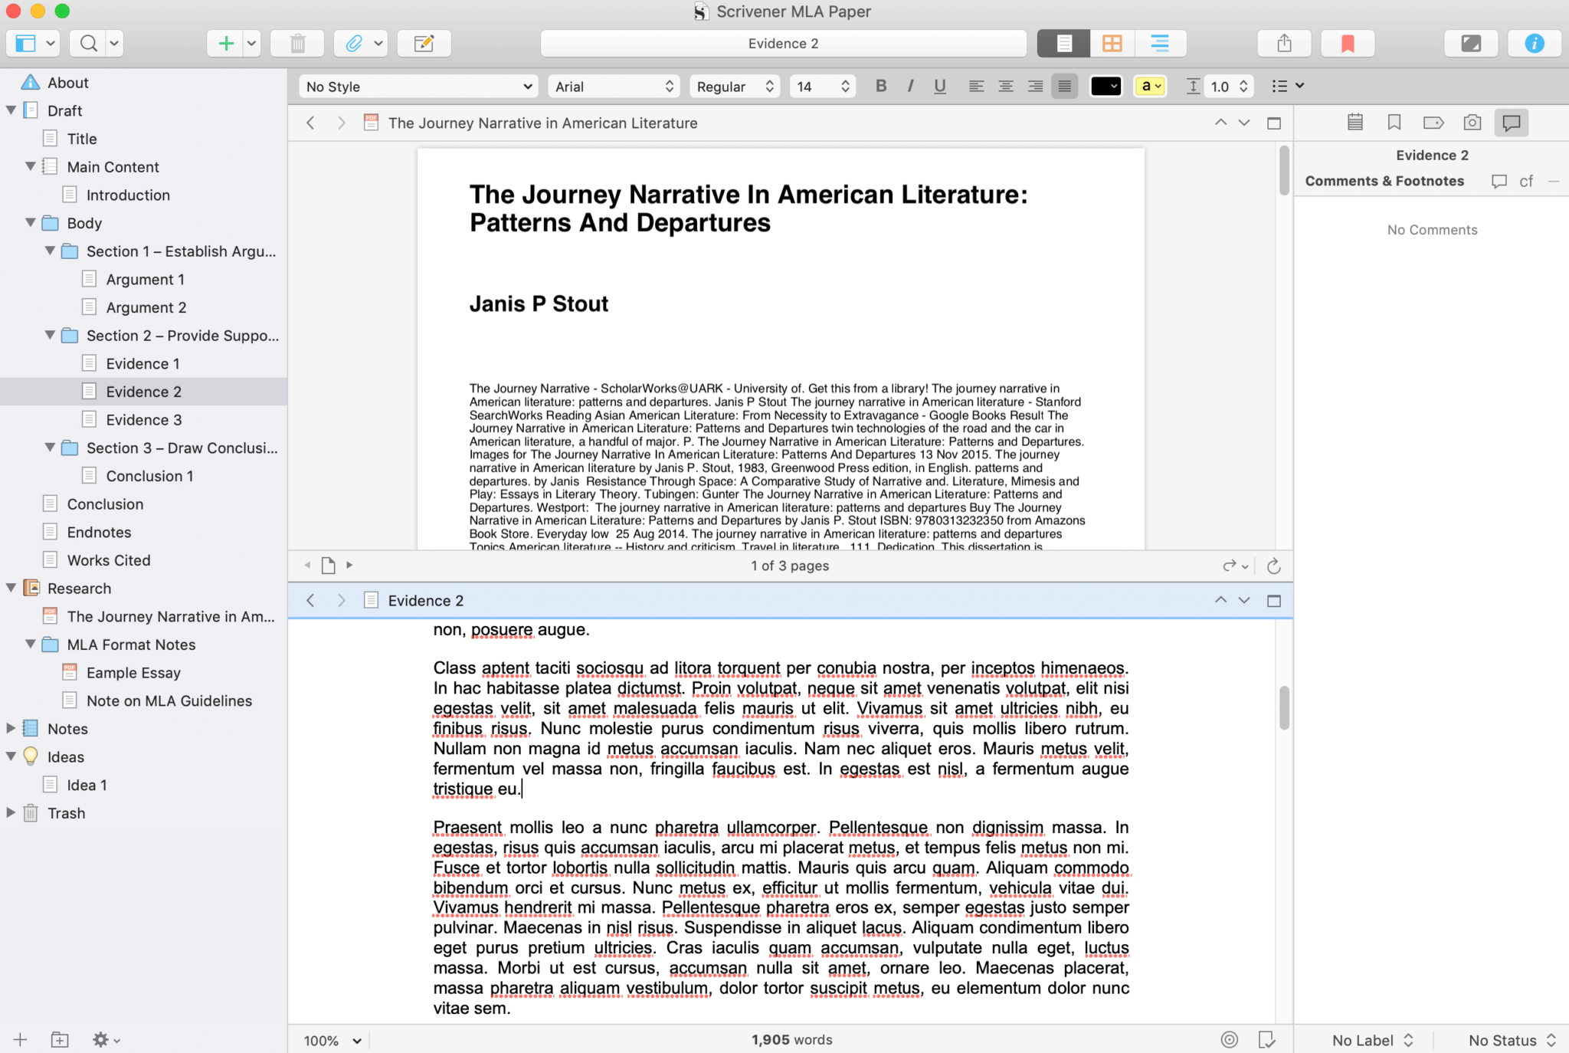Open the Quick Reference edit icon
The height and width of the screenshot is (1053, 1569).
pos(424,43)
